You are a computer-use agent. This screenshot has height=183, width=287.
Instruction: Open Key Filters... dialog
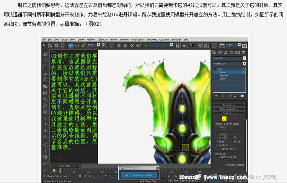point(190,181)
